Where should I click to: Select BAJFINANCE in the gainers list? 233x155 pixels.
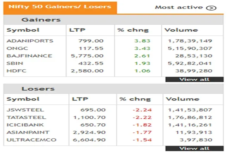tap(29, 56)
